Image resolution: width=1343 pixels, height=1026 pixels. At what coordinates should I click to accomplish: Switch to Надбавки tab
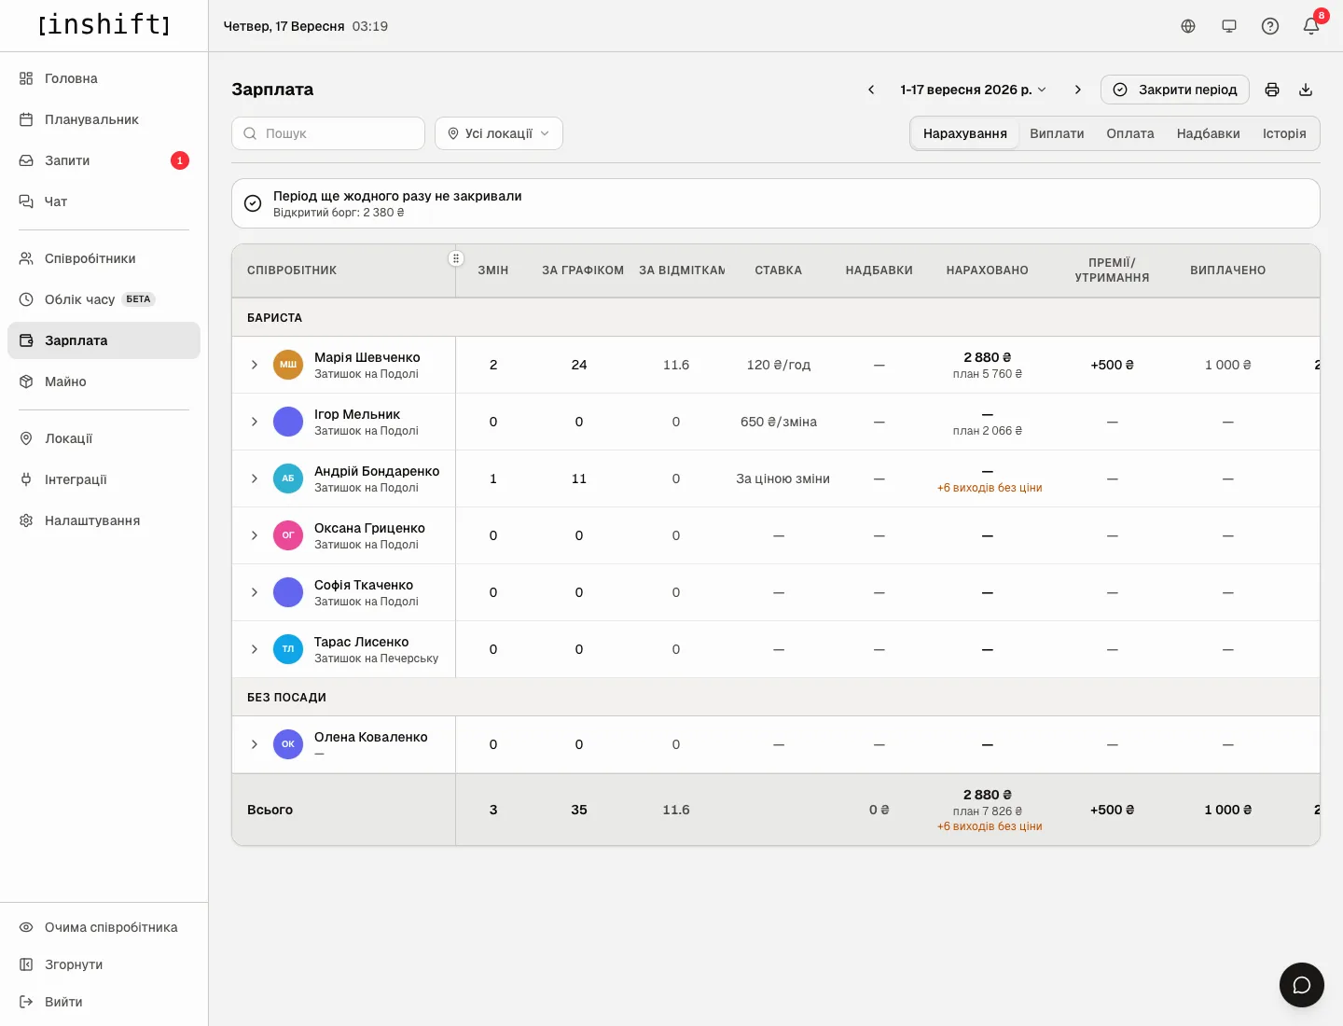coord(1208,133)
